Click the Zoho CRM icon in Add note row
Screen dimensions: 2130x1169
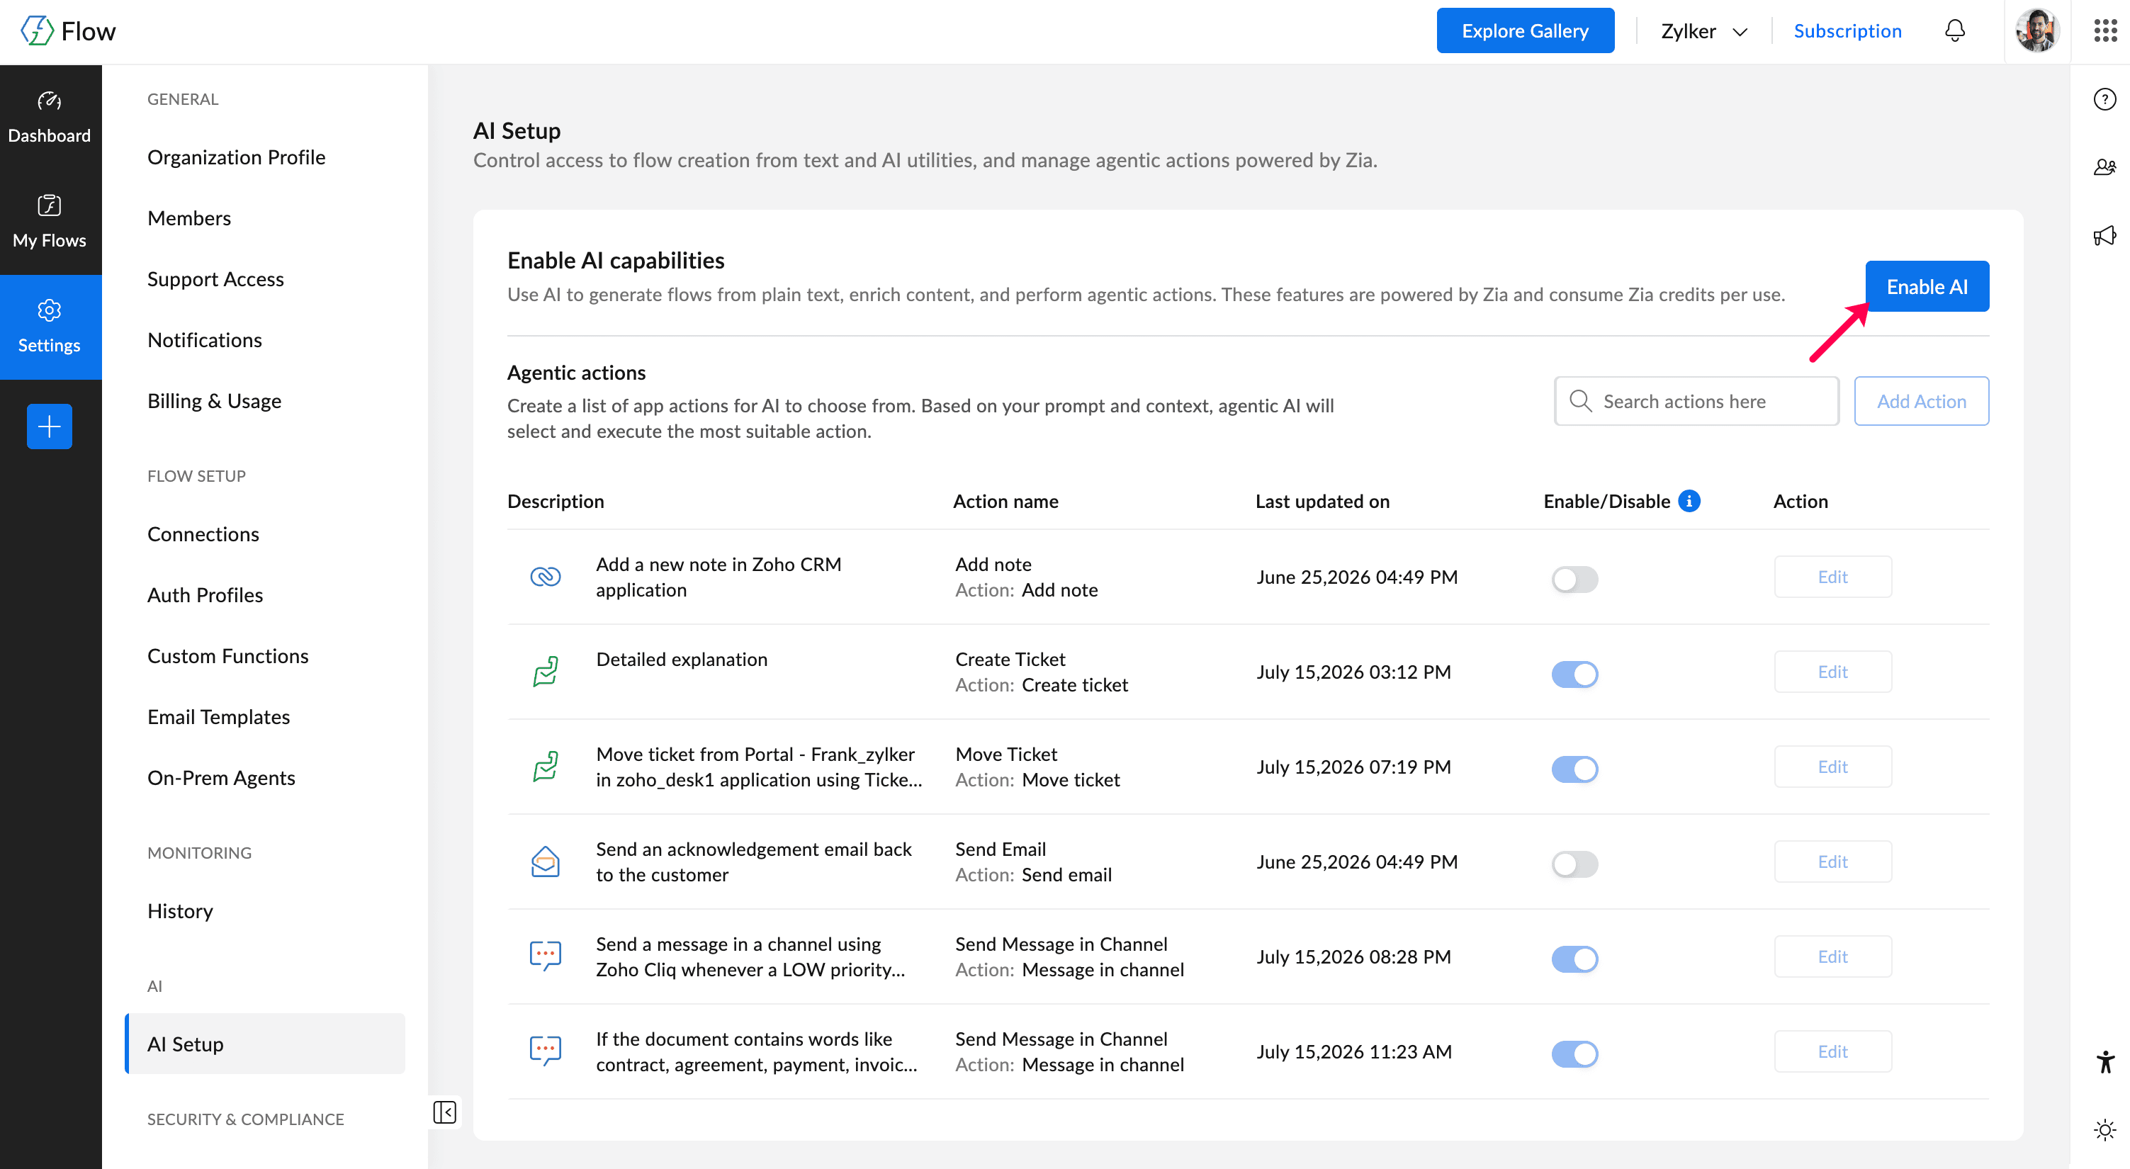pos(546,577)
